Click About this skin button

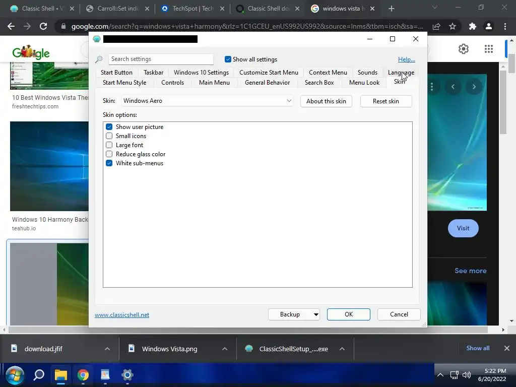pyautogui.click(x=326, y=101)
